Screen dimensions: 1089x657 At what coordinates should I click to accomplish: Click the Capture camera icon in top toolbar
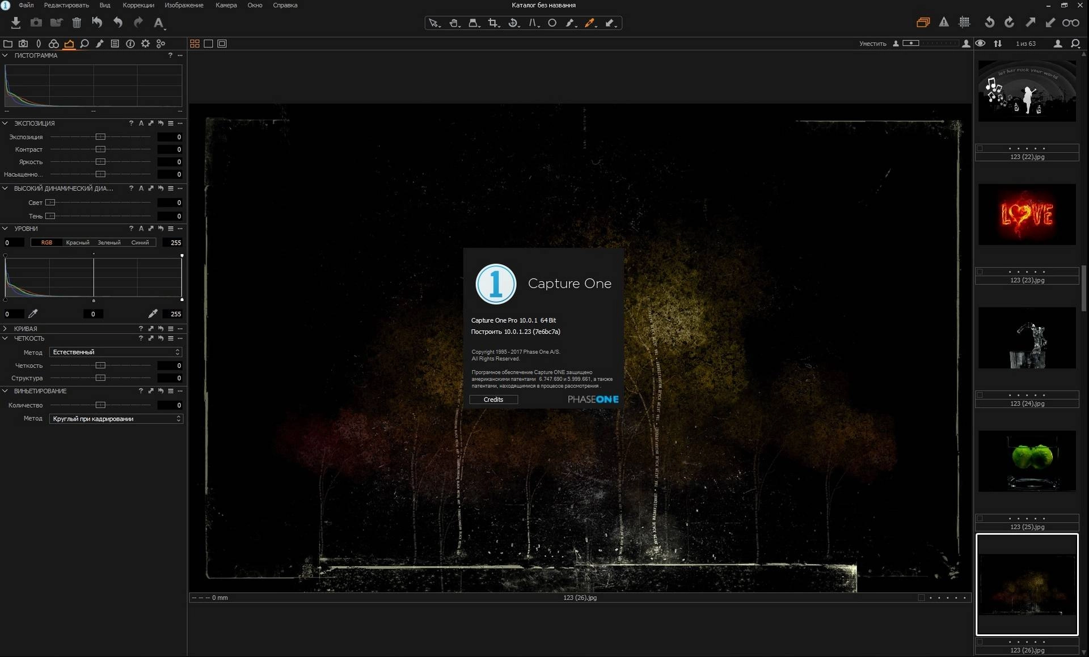pos(36,23)
